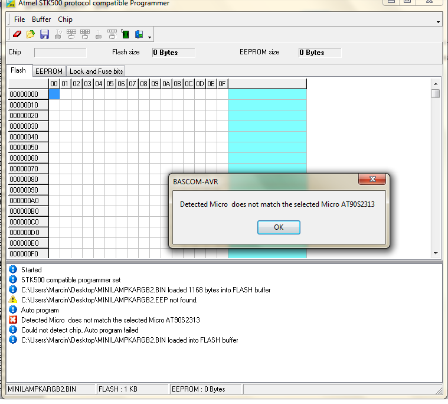This screenshot has width=448, height=404.
Task: Click the grey chip icon with a lone question mark
Action: [99, 35]
